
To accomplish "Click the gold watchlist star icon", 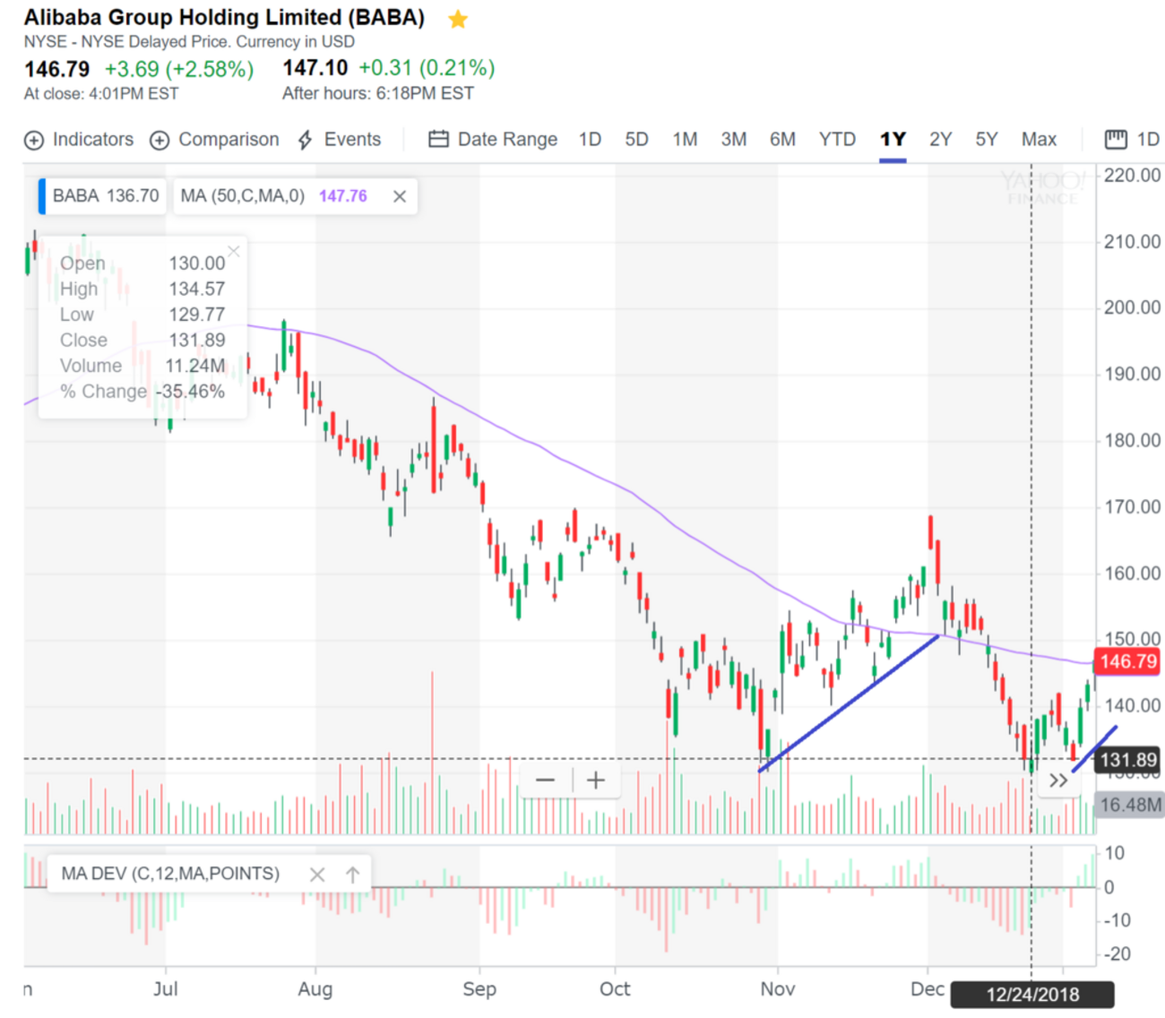I will (x=458, y=19).
